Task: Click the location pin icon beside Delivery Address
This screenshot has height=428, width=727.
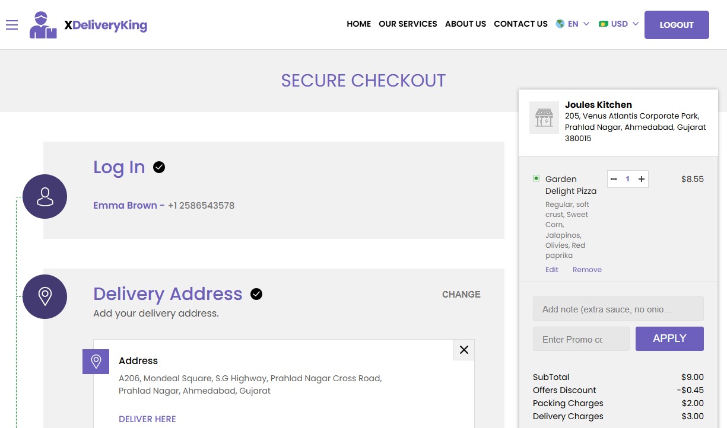Action: click(x=45, y=296)
